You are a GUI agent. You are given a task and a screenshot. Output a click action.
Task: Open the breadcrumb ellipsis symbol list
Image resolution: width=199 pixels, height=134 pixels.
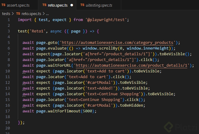click(47, 14)
